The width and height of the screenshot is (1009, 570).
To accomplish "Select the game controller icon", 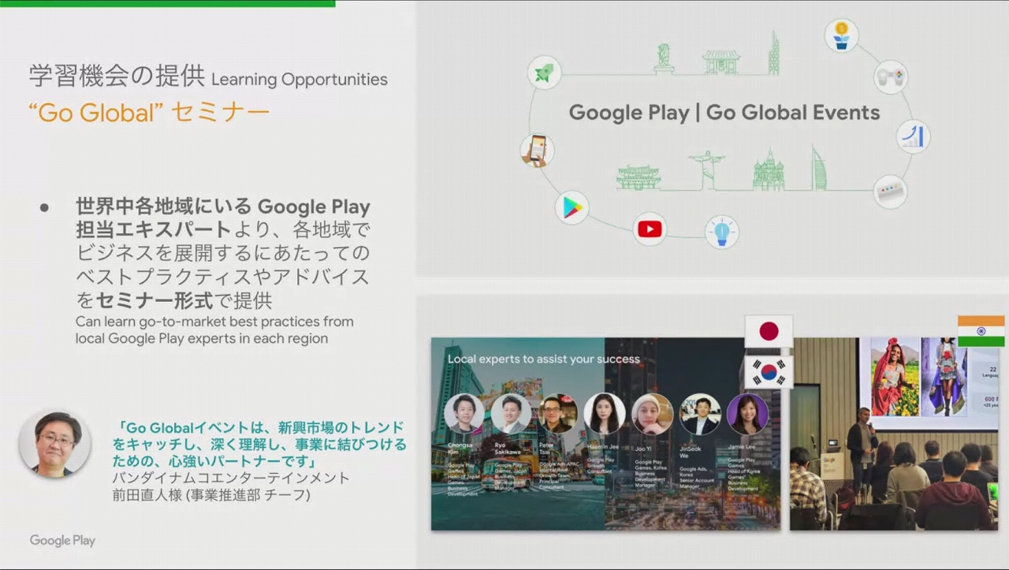I will coord(891,77).
